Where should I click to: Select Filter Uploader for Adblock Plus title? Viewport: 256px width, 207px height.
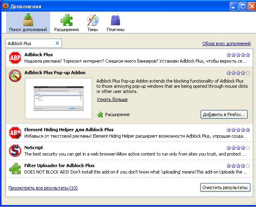click(59, 166)
